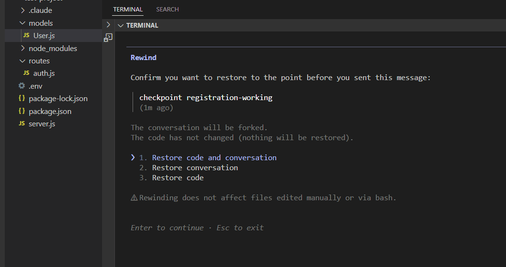Open package-lock.json file

click(x=58, y=98)
